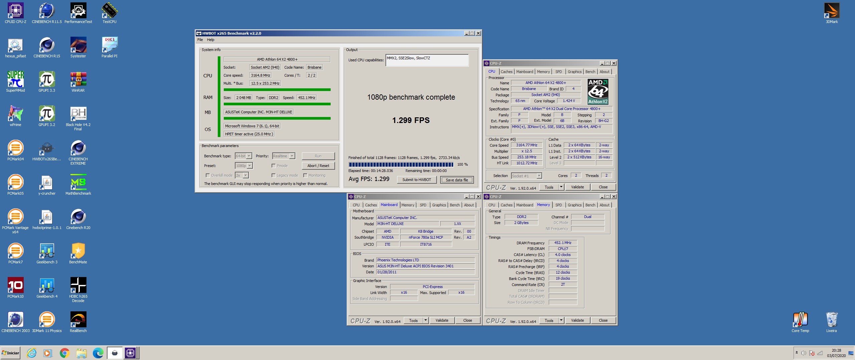The height and width of the screenshot is (360, 855).
Task: Open PCMark04 desktop shortcut
Action: coord(15,150)
